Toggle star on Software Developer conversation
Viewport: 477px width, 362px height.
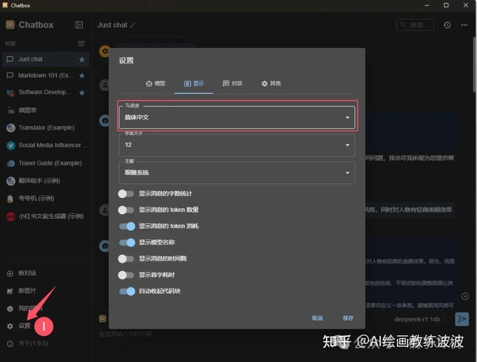pyautogui.click(x=82, y=92)
